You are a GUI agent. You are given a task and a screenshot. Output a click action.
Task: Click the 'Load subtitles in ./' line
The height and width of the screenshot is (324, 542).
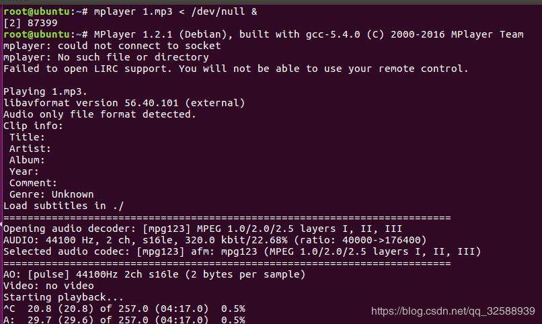click(x=64, y=206)
